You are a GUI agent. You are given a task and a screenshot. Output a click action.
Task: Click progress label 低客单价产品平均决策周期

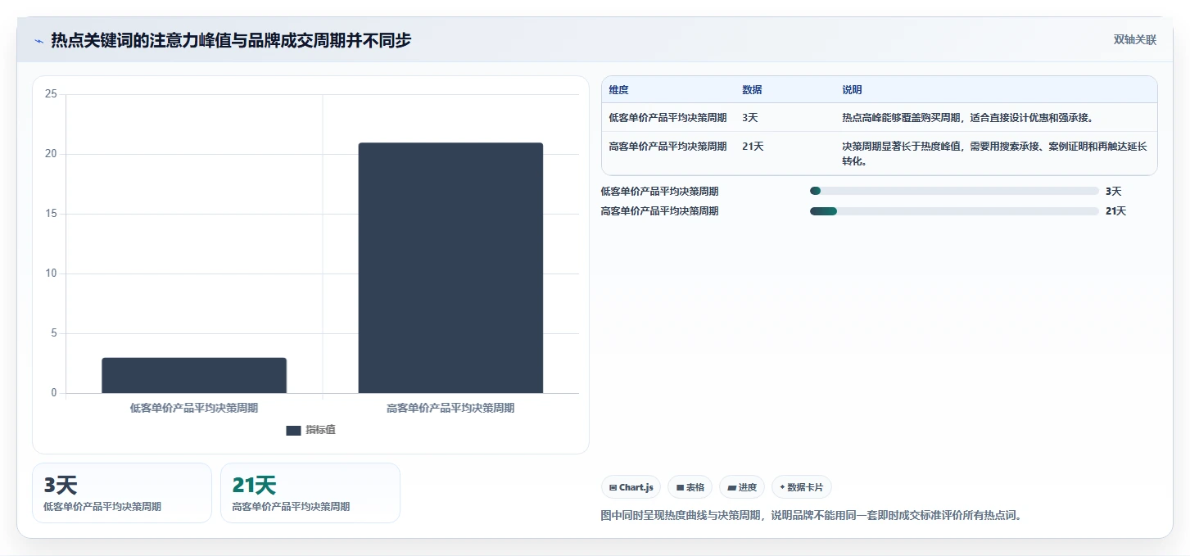tap(660, 192)
